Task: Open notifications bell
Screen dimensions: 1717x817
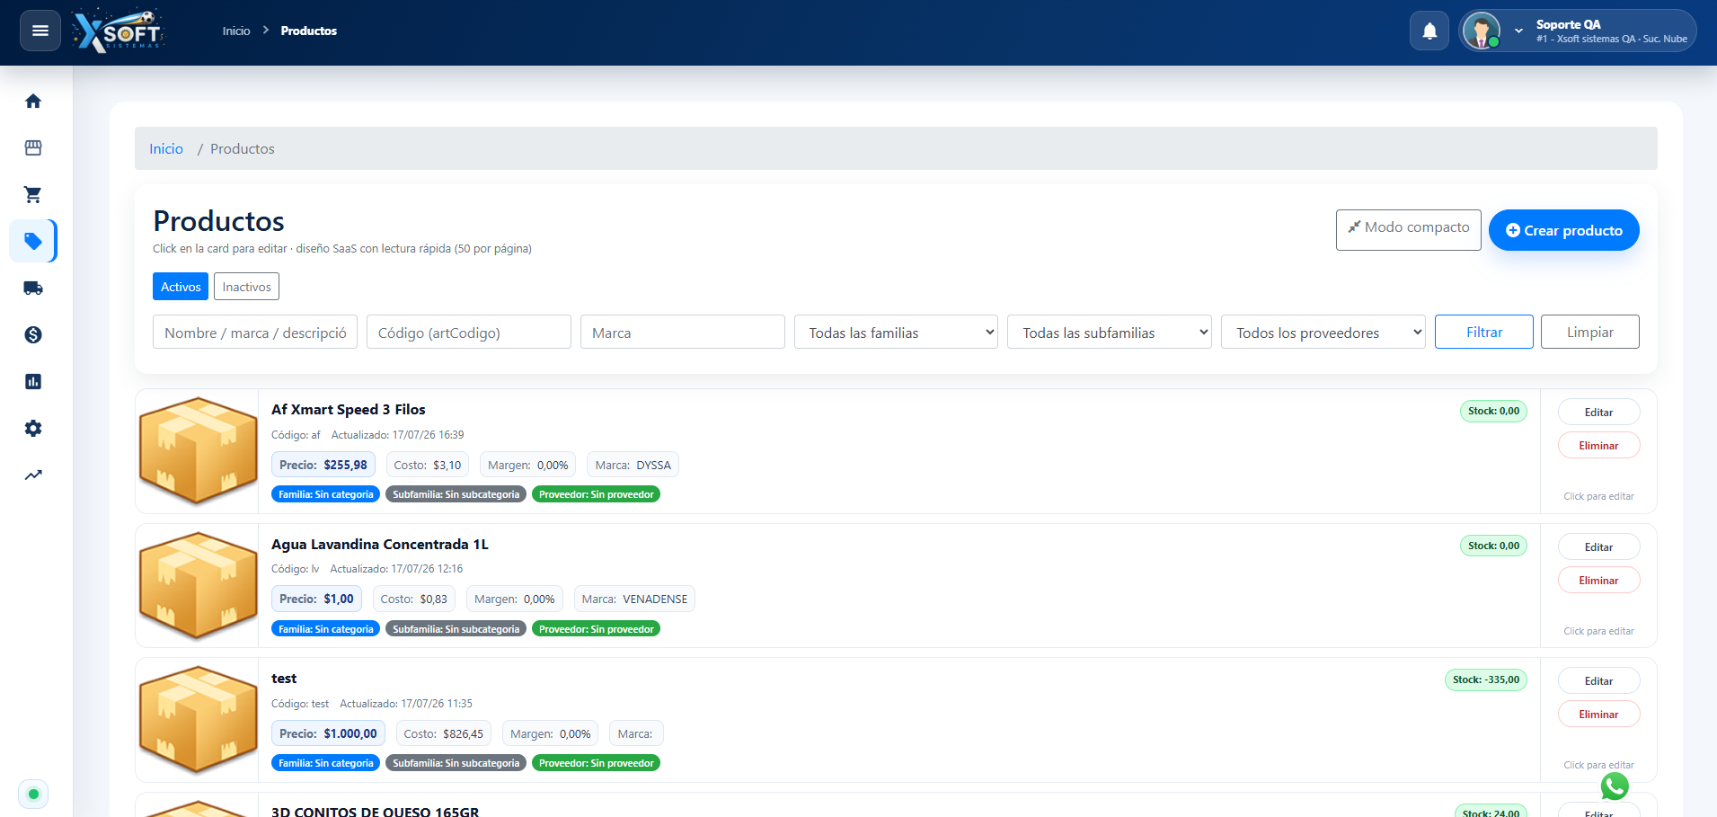Action: pyautogui.click(x=1429, y=31)
